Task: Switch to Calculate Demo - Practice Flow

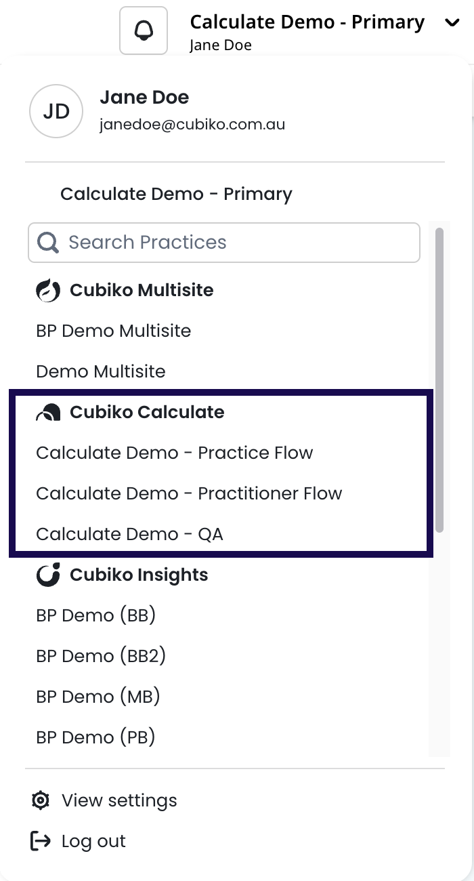Action: tap(175, 453)
